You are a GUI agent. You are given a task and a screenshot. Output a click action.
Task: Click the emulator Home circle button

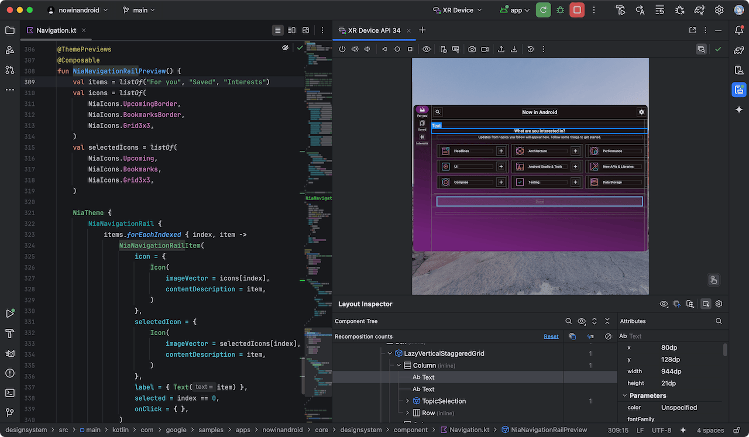click(397, 49)
